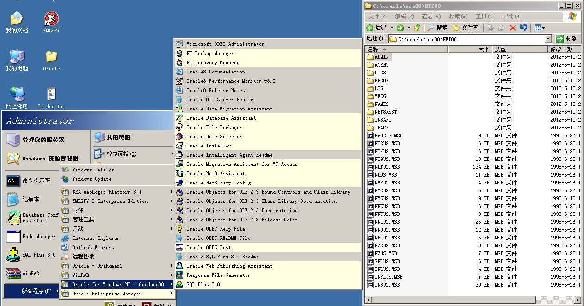Open 所有程序 in the Start menu

[x=32, y=292]
